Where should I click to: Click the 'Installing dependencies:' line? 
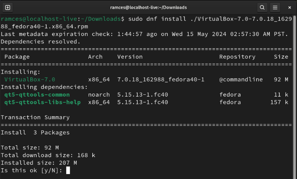(44, 87)
